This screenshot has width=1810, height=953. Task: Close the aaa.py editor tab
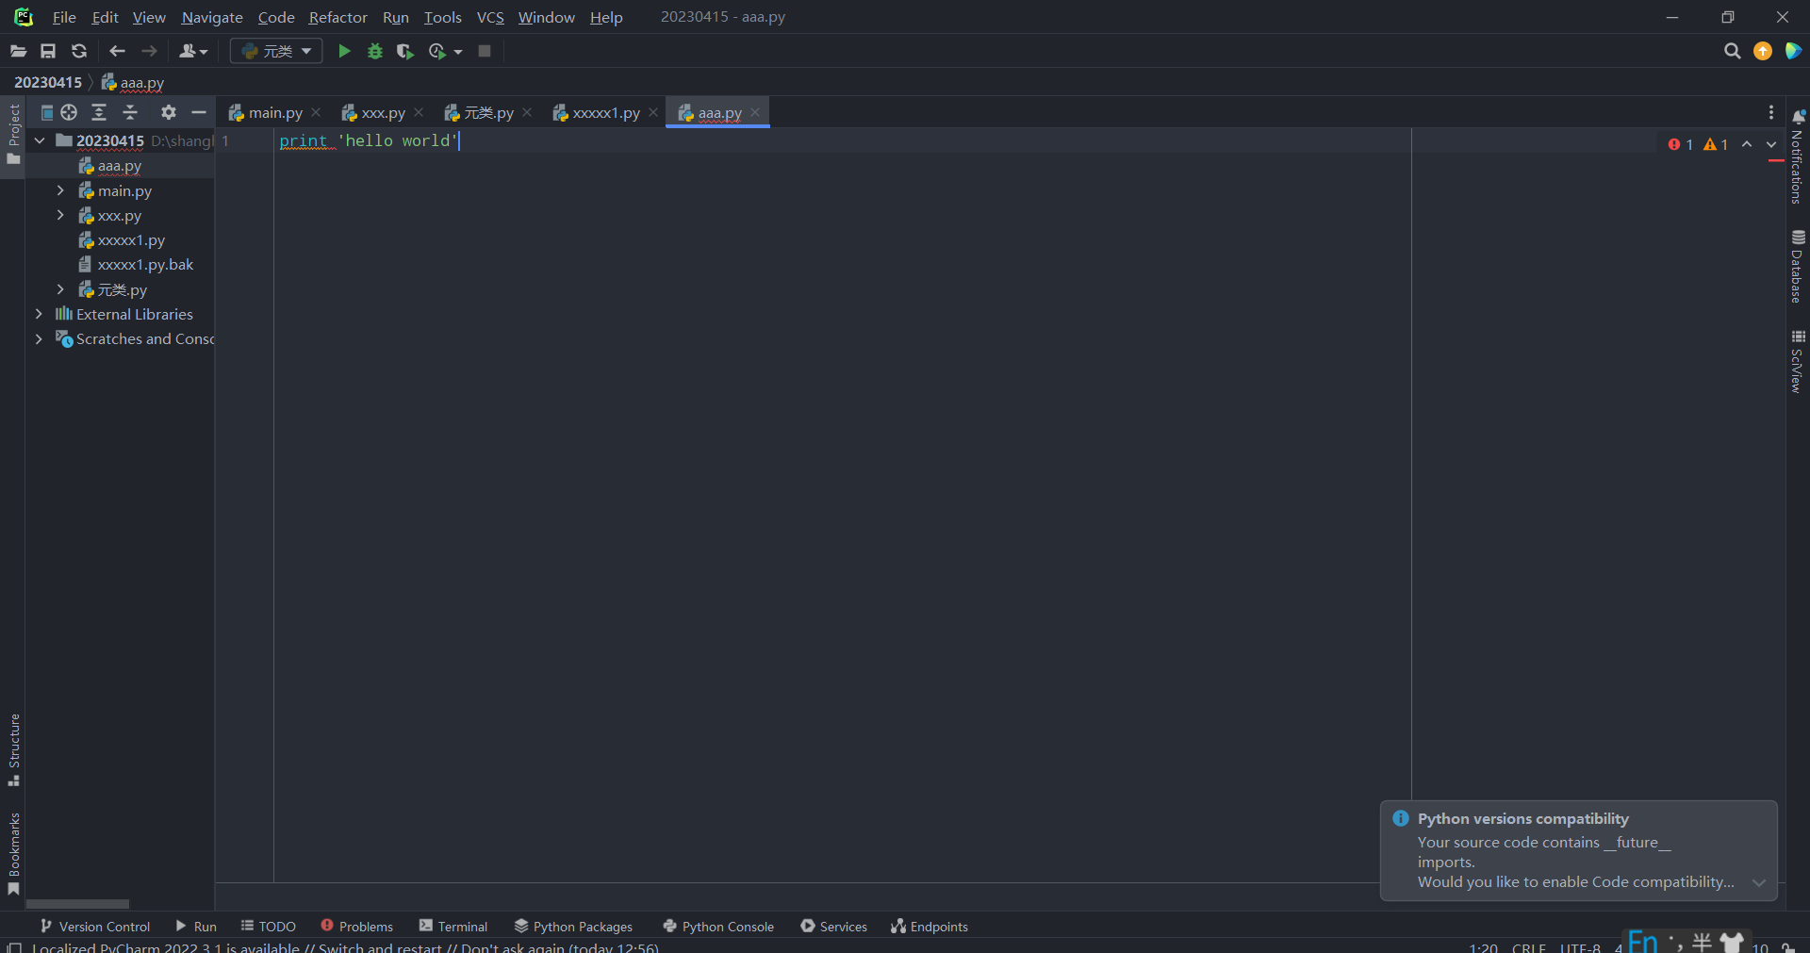coord(755,112)
